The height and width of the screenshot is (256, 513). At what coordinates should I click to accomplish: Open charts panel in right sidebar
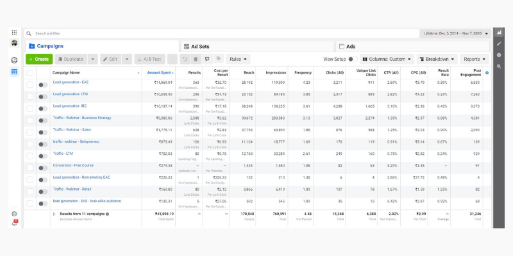tap(499, 33)
